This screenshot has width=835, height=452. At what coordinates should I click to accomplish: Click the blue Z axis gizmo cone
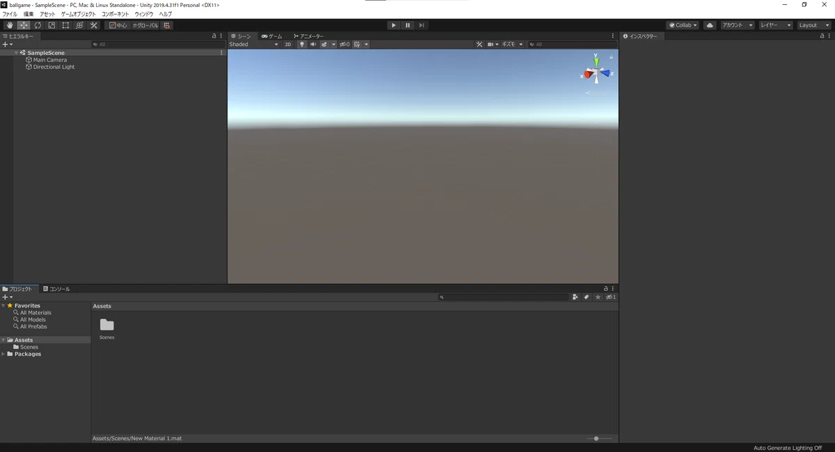click(605, 73)
